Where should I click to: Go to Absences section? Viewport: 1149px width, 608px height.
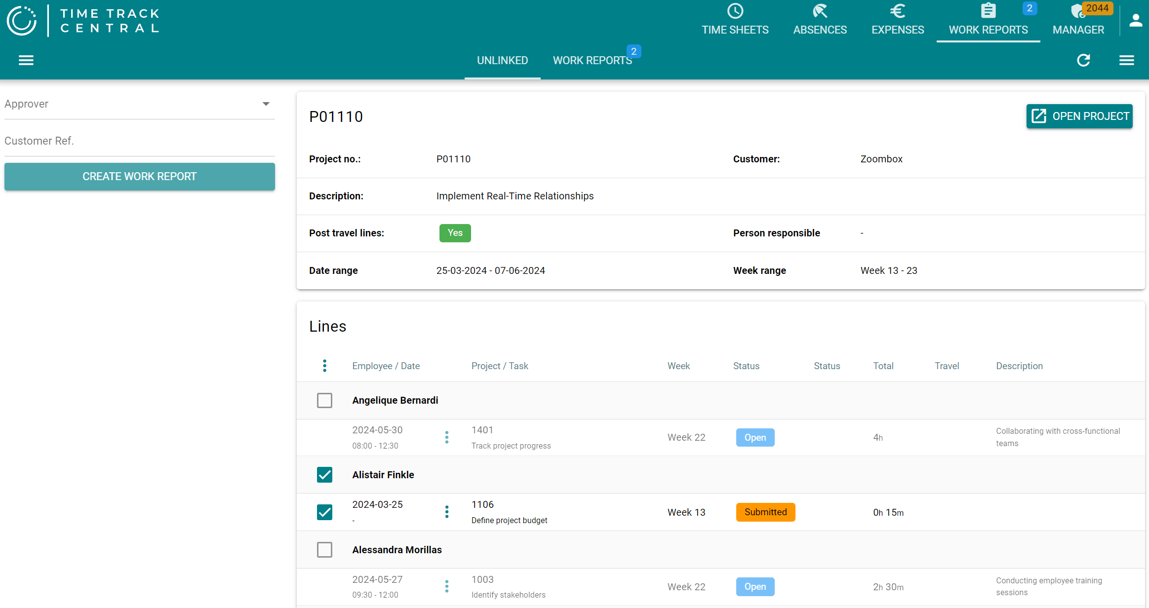click(x=820, y=21)
